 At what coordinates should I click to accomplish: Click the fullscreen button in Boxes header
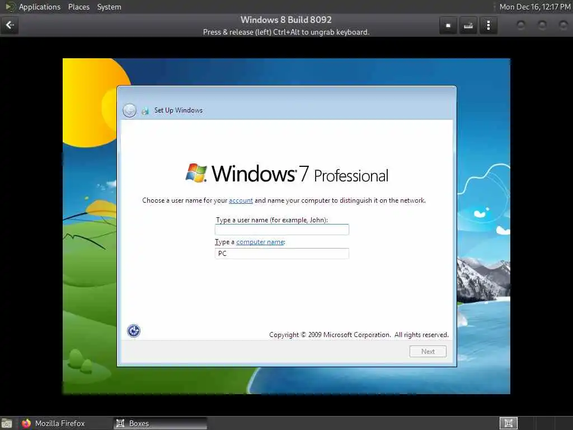(x=448, y=26)
